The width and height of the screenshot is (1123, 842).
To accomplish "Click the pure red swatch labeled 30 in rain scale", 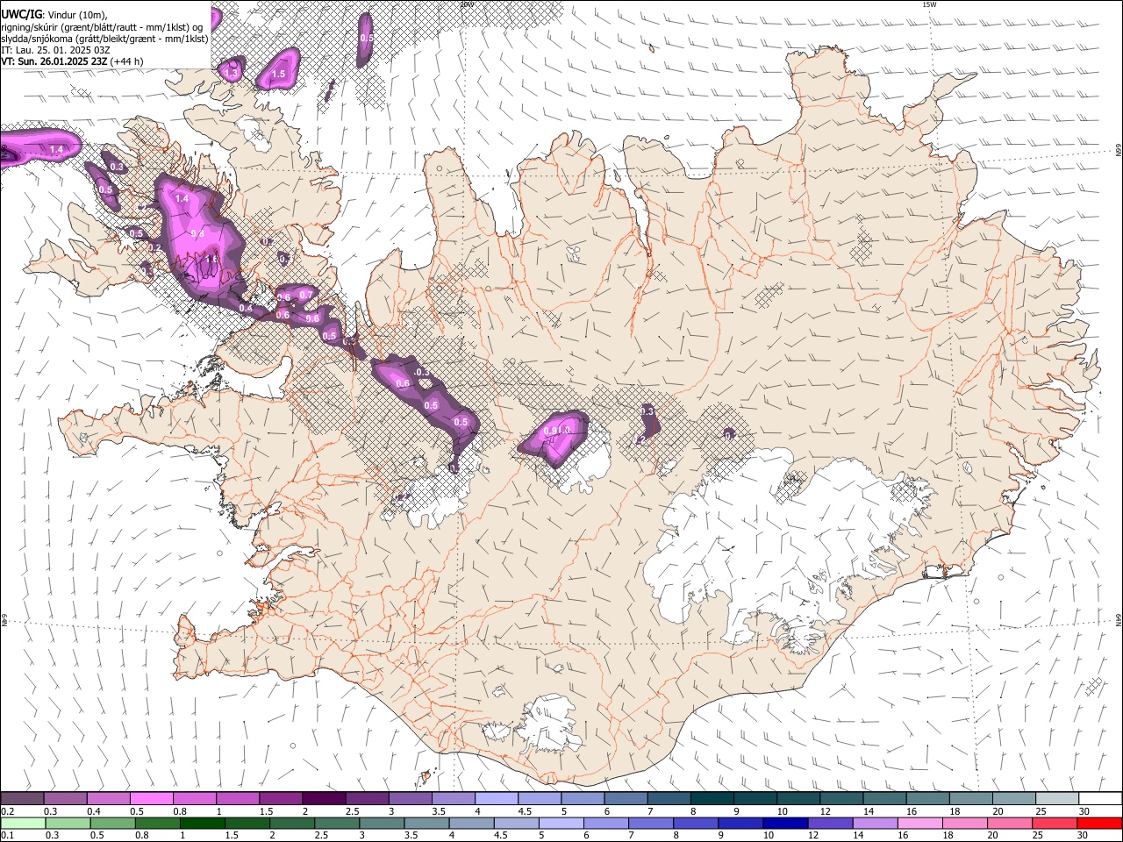I will point(1100,824).
